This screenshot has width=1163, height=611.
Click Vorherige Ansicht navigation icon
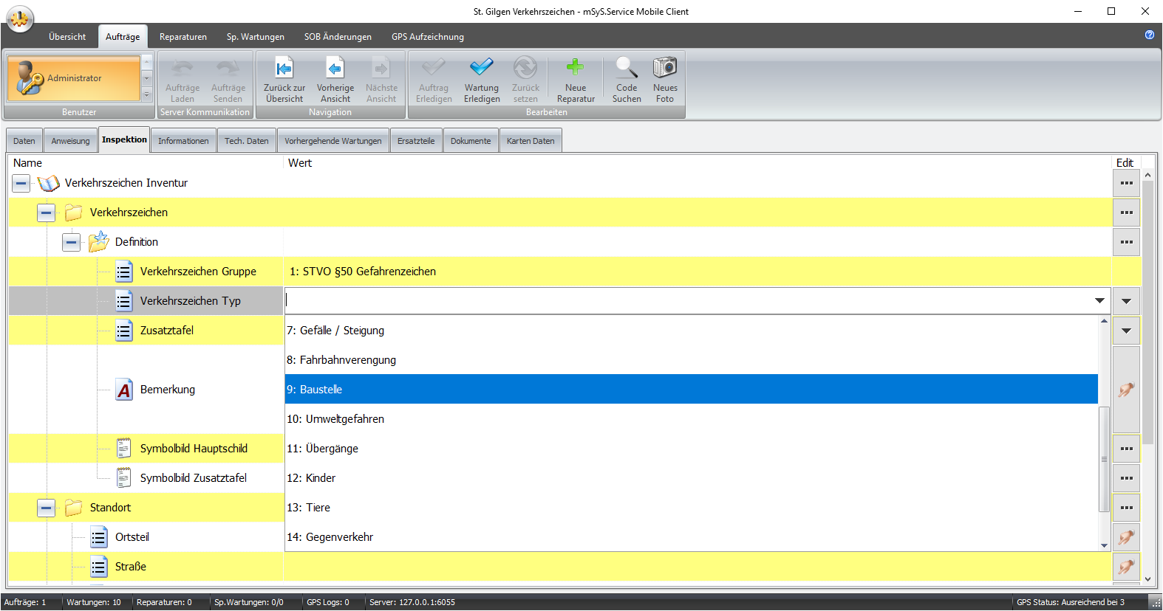tap(335, 69)
